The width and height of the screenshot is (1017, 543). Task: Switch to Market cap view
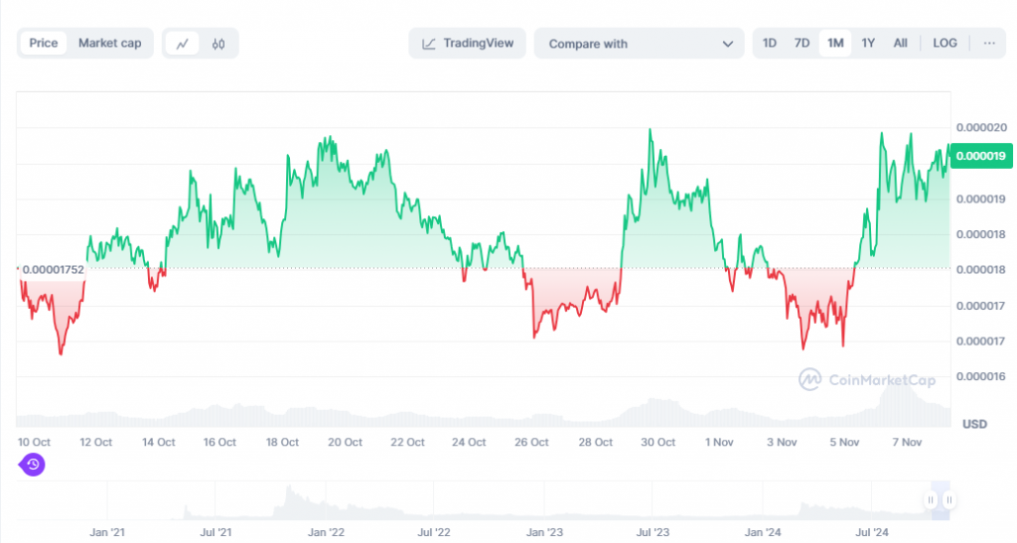109,43
